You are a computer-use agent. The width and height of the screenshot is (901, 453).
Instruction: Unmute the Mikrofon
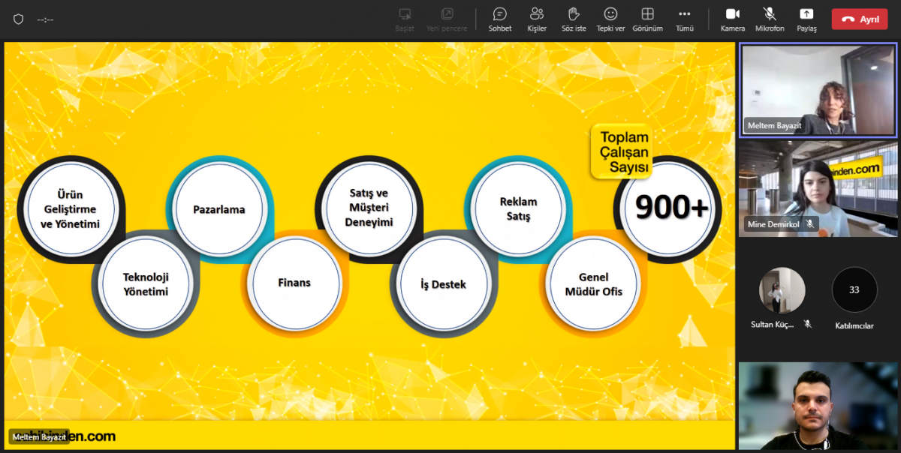coord(770,19)
